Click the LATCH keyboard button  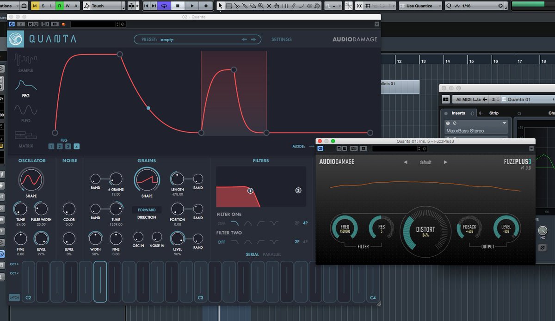coord(14,297)
